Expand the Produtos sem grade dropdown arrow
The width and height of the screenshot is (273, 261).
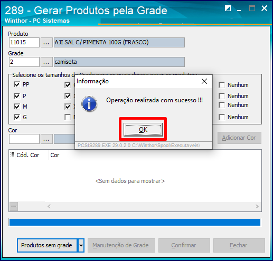81,245
